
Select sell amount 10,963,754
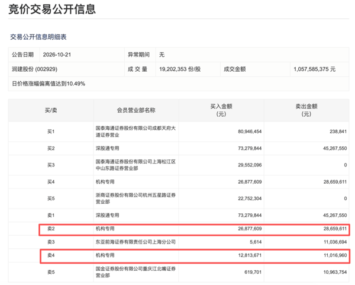pos(335,272)
